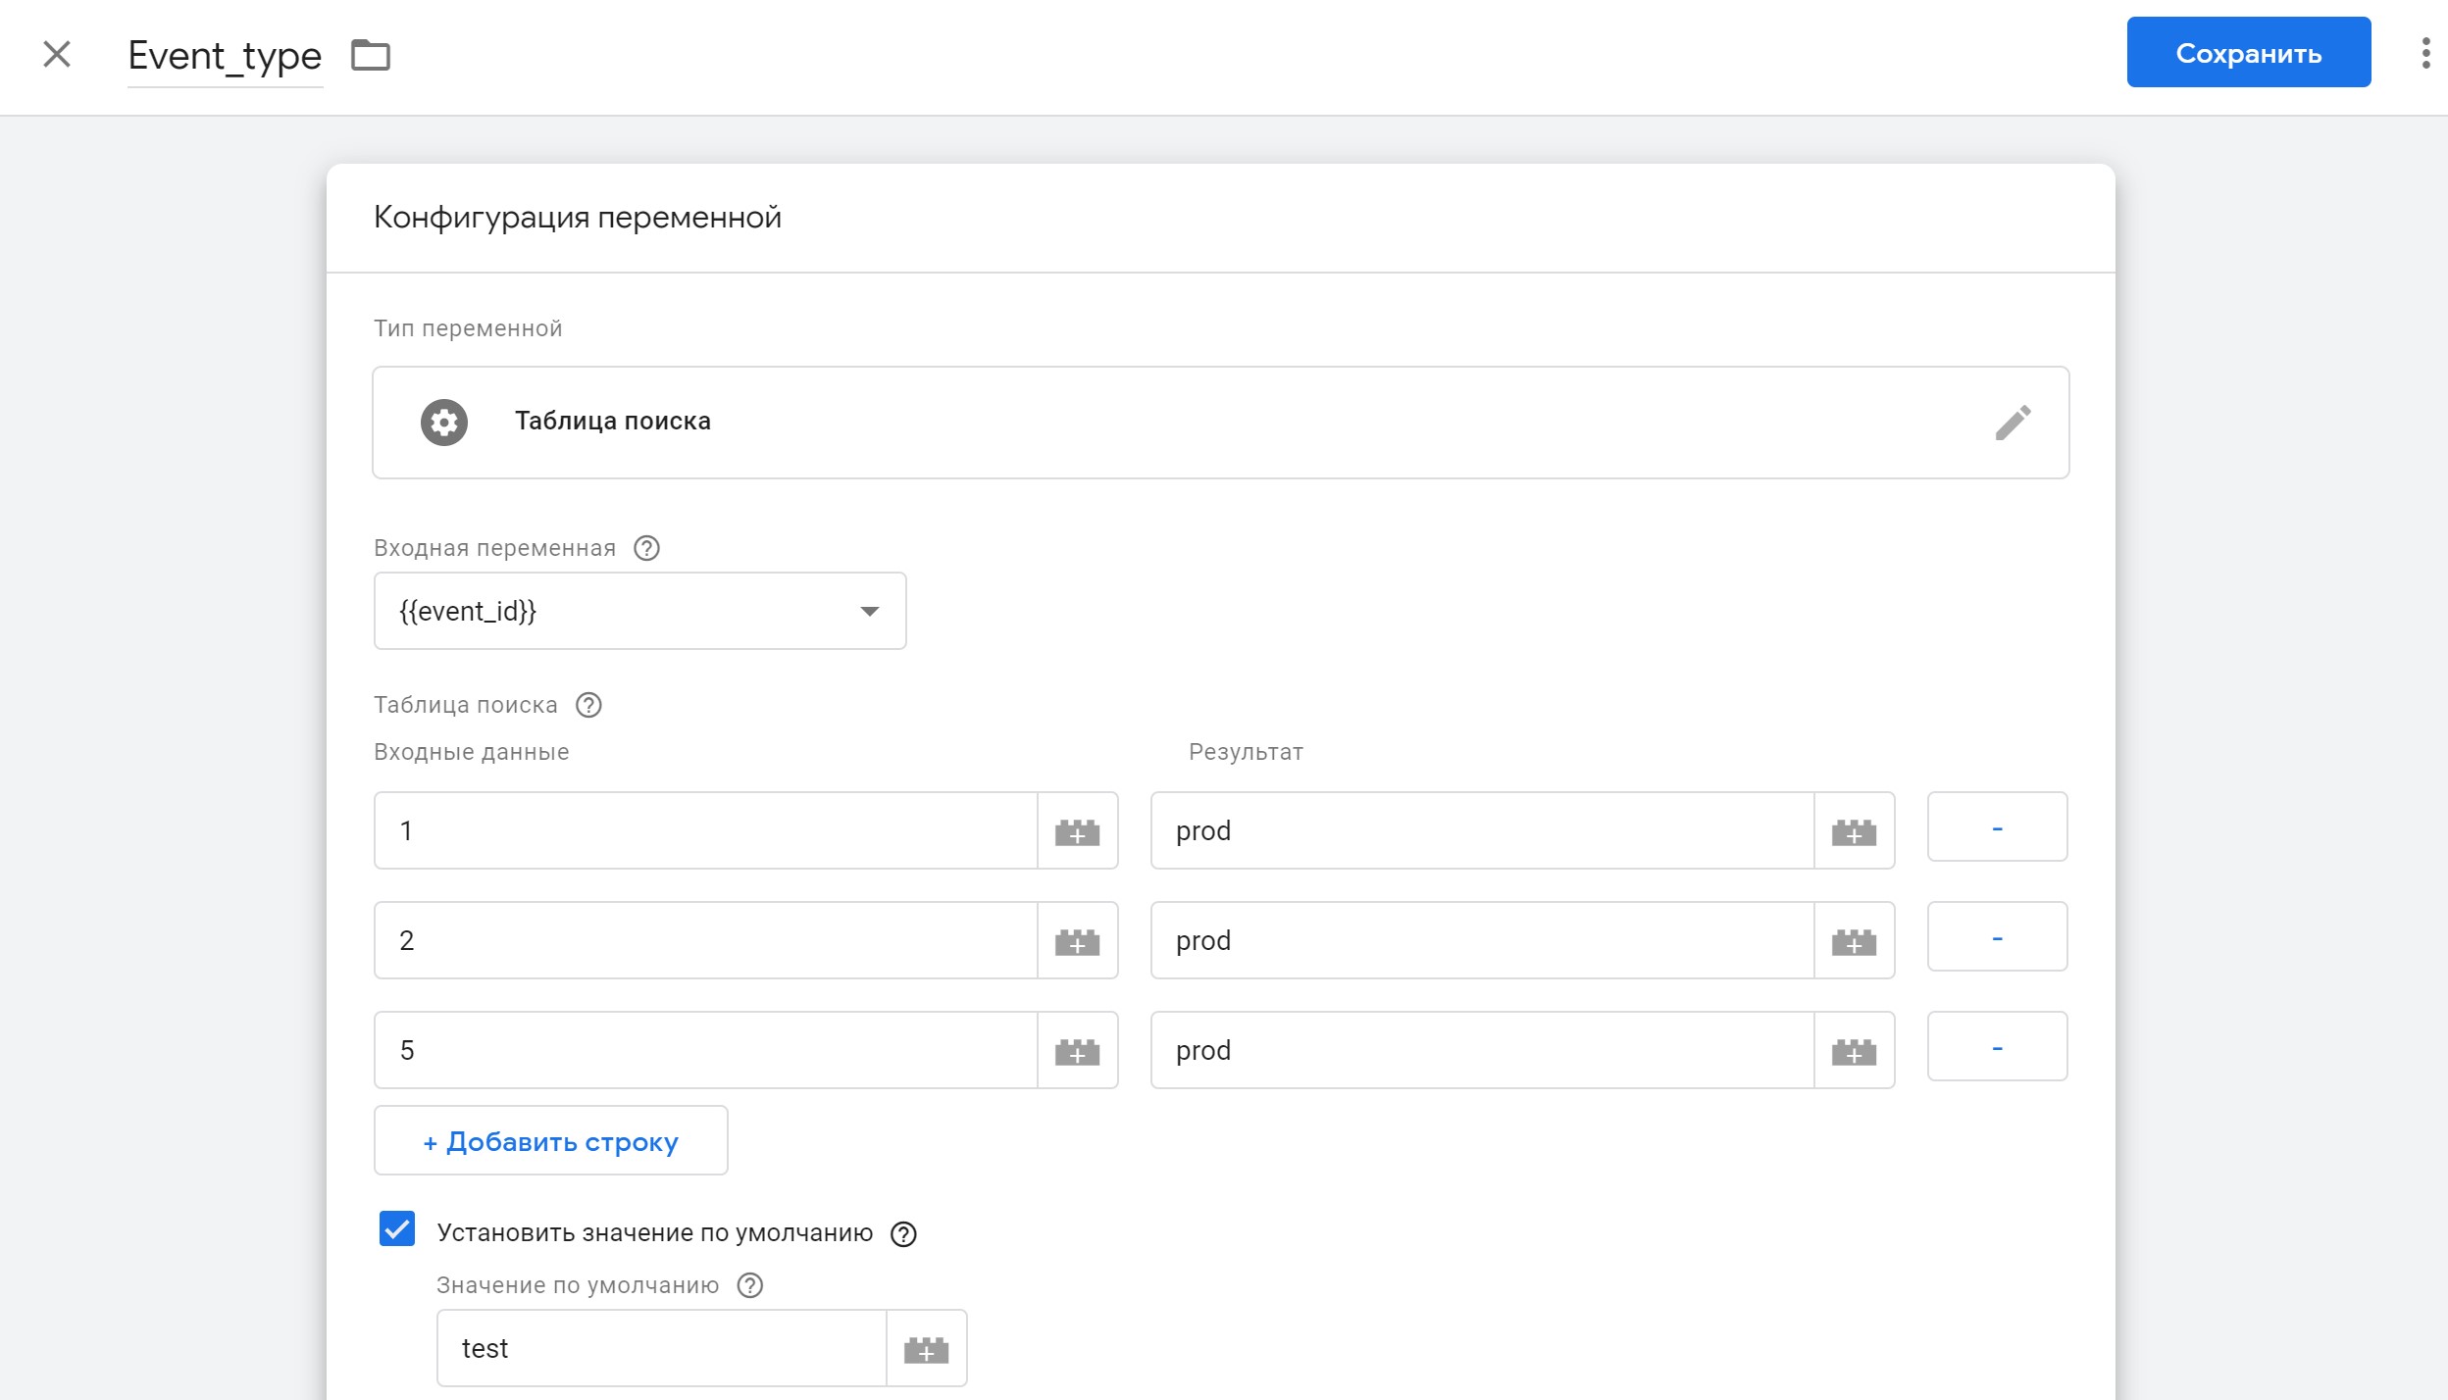Focus the input field with value 2
The width and height of the screenshot is (2448, 1400).
705,940
